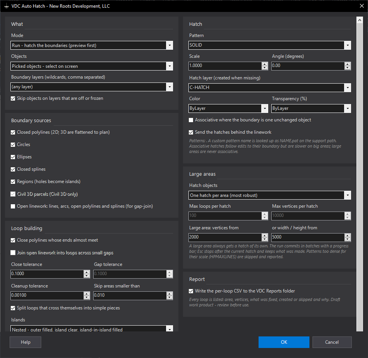Click the Help button
This screenshot has width=368, height=358.
pos(25,342)
